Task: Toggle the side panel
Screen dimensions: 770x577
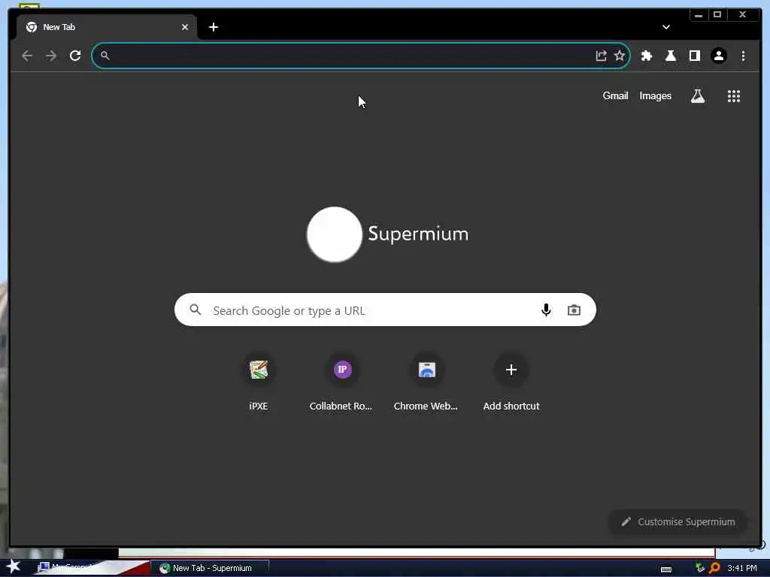Action: point(694,56)
